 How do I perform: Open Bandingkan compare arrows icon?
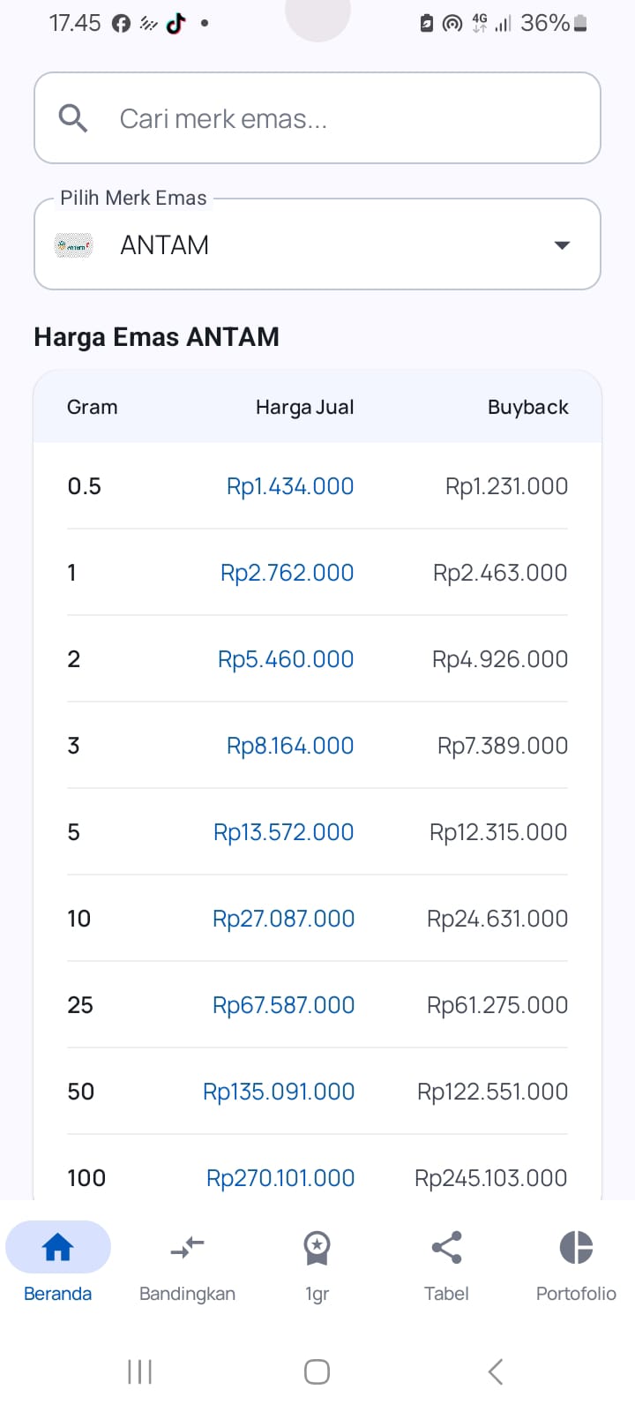click(187, 1247)
